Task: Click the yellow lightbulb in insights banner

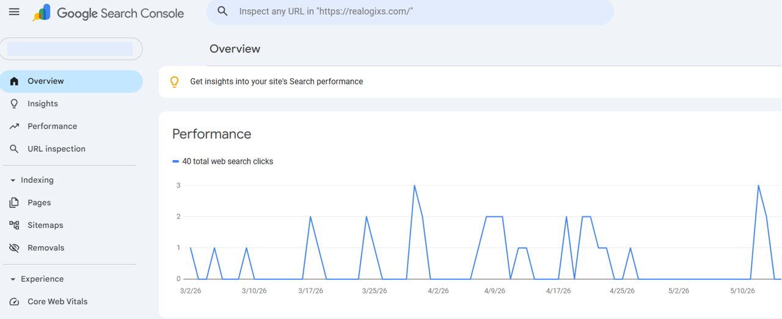Action: coord(175,82)
